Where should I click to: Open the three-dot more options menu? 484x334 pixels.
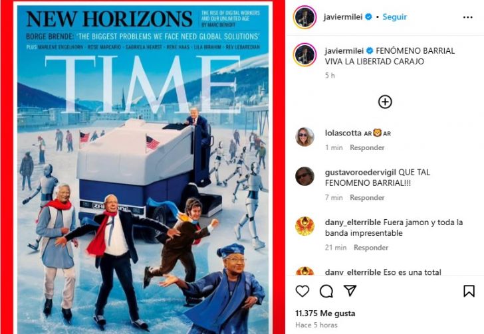click(467, 17)
